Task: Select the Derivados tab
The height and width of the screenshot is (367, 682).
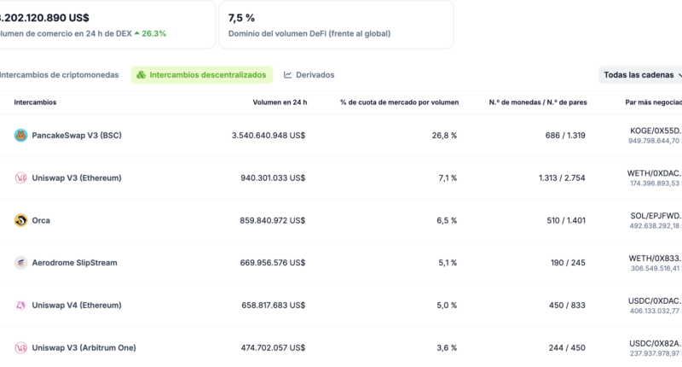Action: (x=315, y=75)
